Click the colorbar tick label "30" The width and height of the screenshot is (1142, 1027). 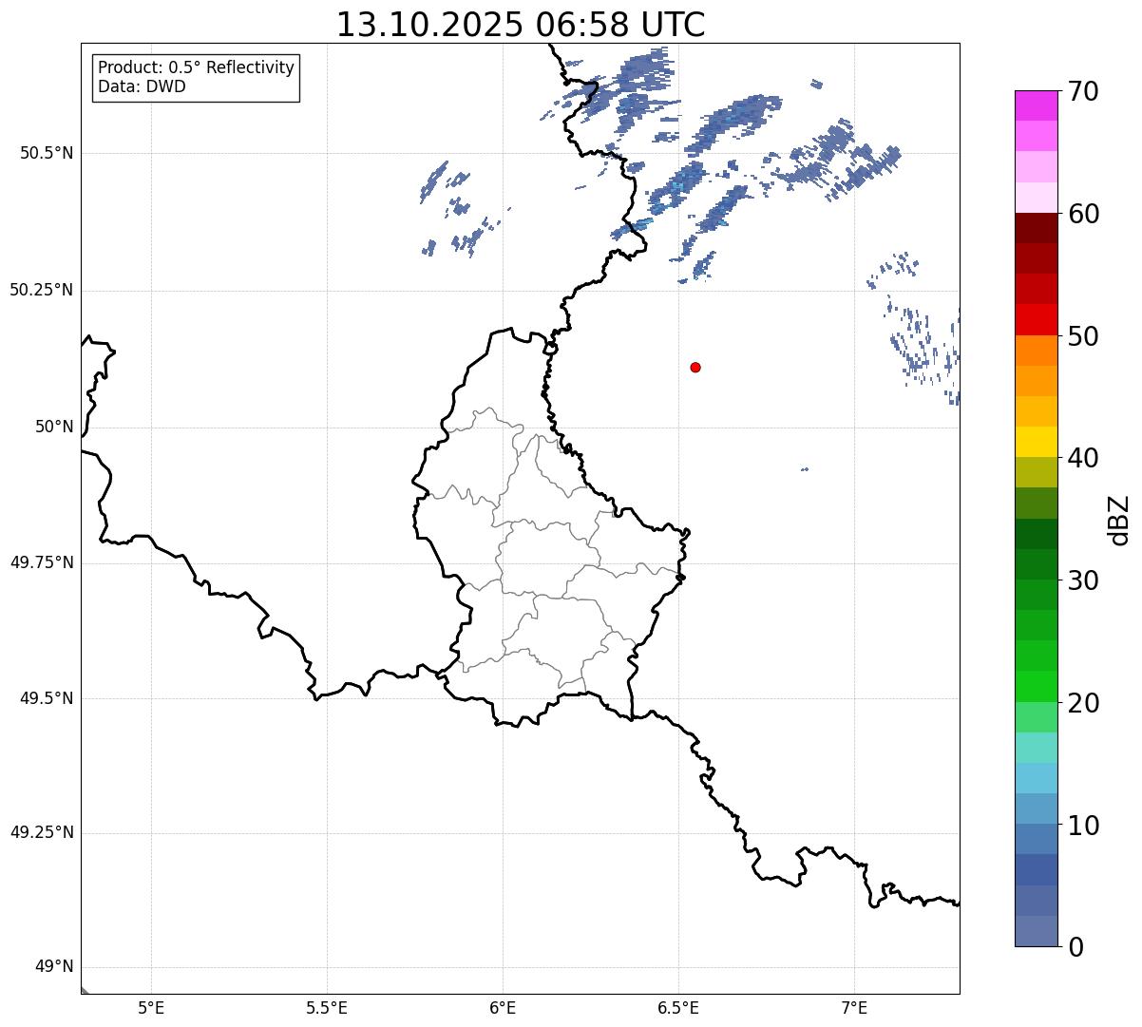tap(1083, 580)
